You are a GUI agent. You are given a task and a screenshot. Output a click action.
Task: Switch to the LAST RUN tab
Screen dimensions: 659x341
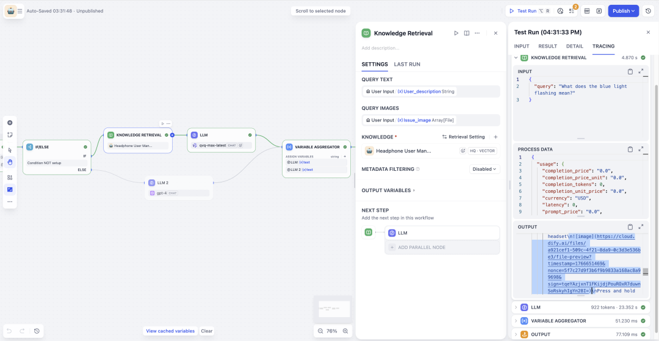[x=407, y=64]
